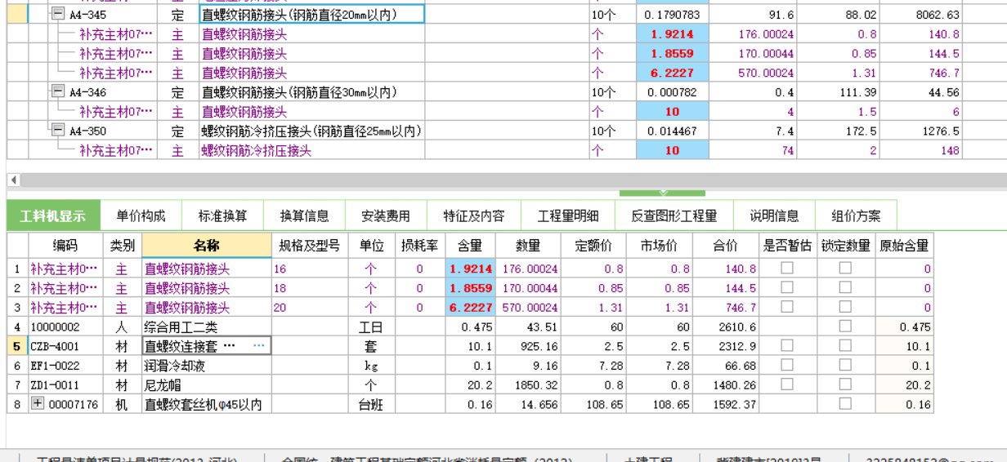Enable 锁定数量 for 润滑冷却液 row
Screen dimensions: 1007x462
[845, 365]
